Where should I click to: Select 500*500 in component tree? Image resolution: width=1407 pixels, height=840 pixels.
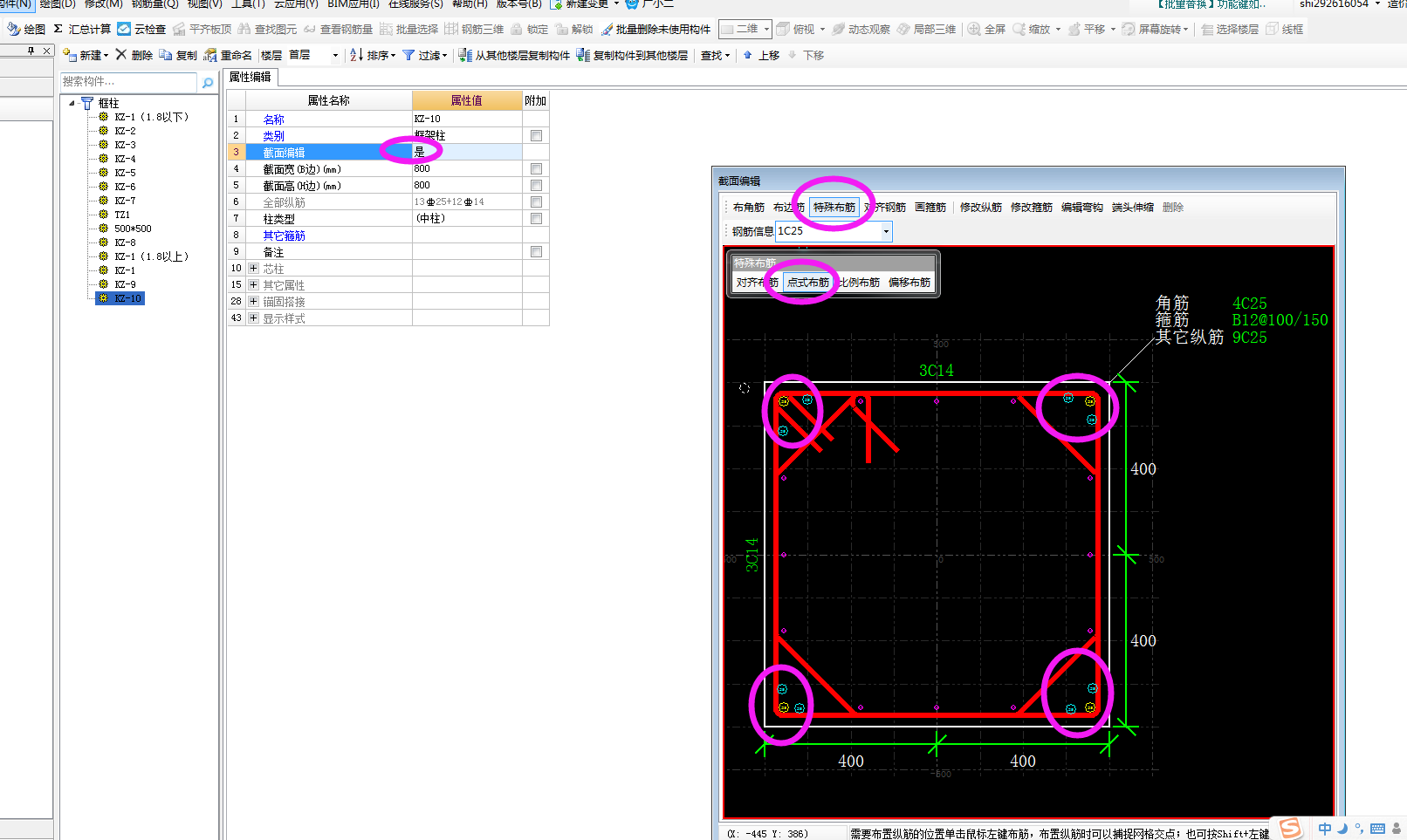point(133,229)
